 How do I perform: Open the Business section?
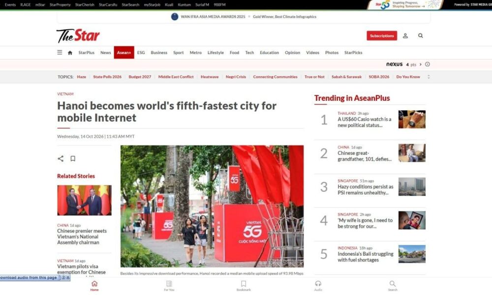tap(159, 53)
